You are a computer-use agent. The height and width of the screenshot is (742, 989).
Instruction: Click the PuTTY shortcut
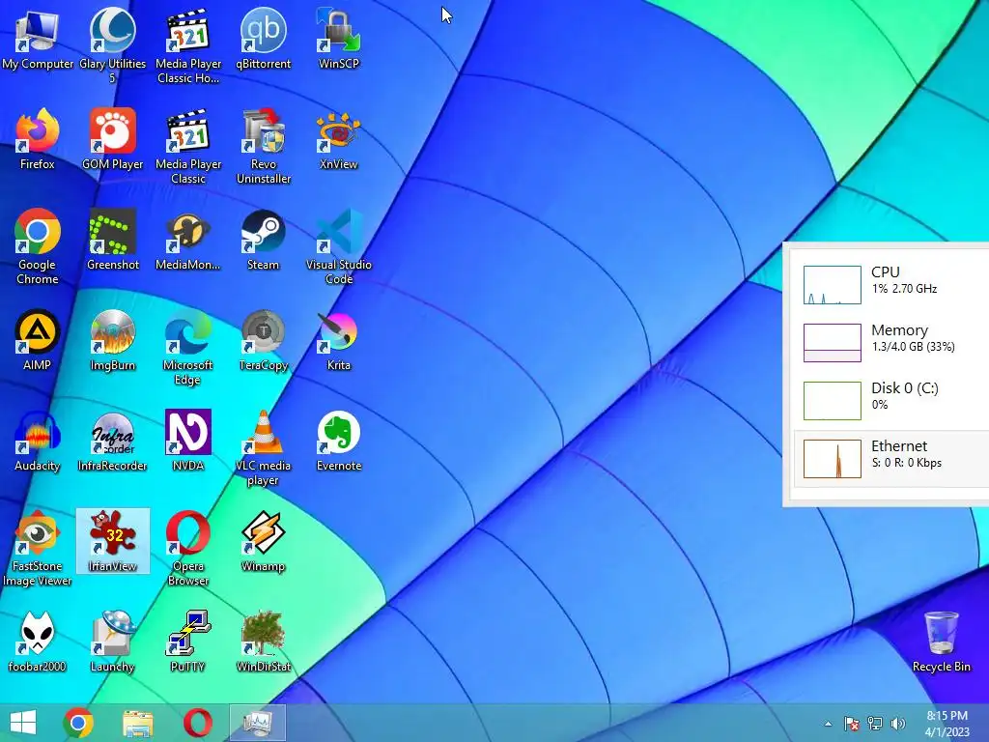pyautogui.click(x=188, y=642)
